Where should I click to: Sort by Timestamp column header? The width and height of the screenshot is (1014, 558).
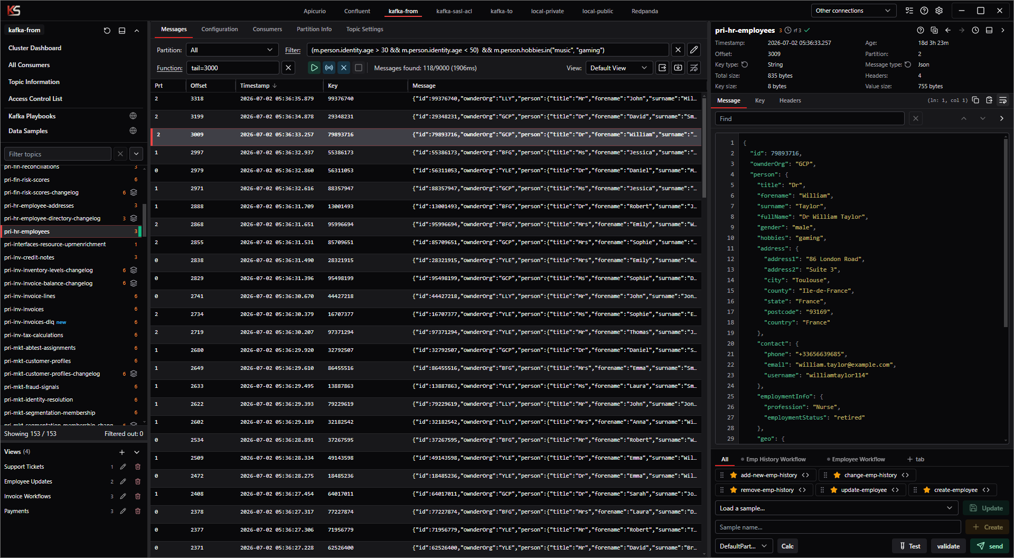coord(258,86)
